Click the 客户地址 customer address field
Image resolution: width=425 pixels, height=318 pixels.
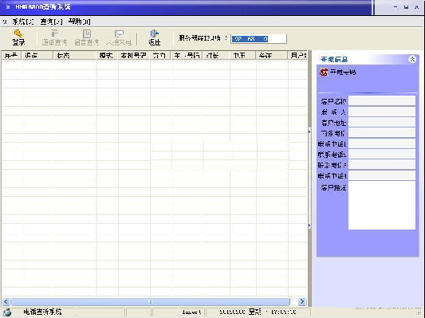point(382,122)
